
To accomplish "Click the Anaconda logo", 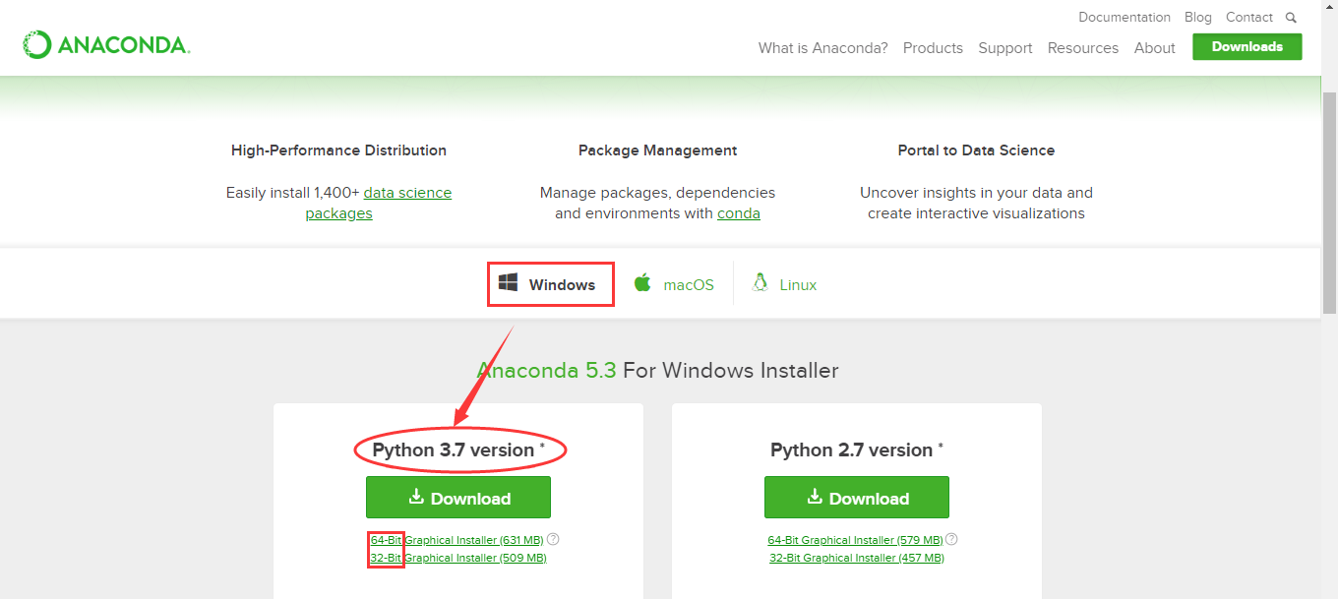I will (106, 44).
